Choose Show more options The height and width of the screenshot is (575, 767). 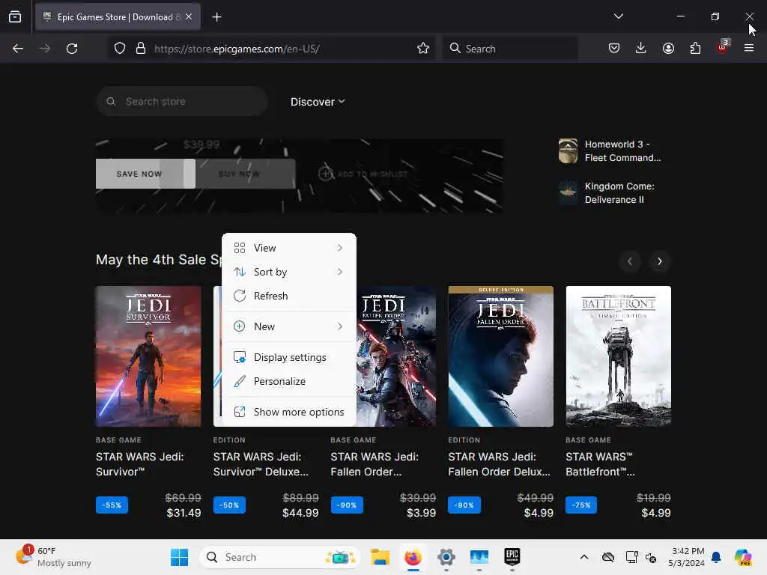click(x=288, y=413)
